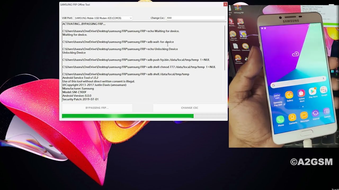The height and width of the screenshot is (190, 339).
Task: Tap the Gallery app on phone
Action: click(x=289, y=96)
